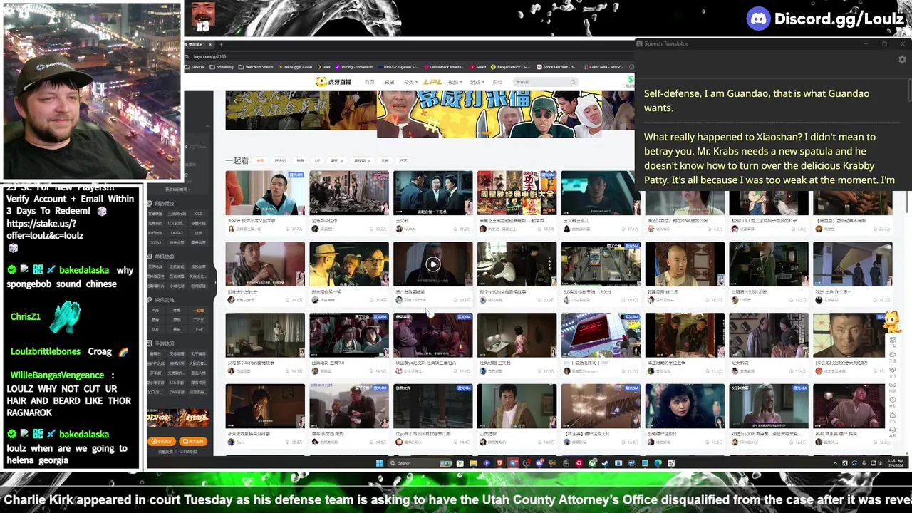Open Brave browser from the taskbar
This screenshot has width=912, height=513.
click(x=500, y=462)
